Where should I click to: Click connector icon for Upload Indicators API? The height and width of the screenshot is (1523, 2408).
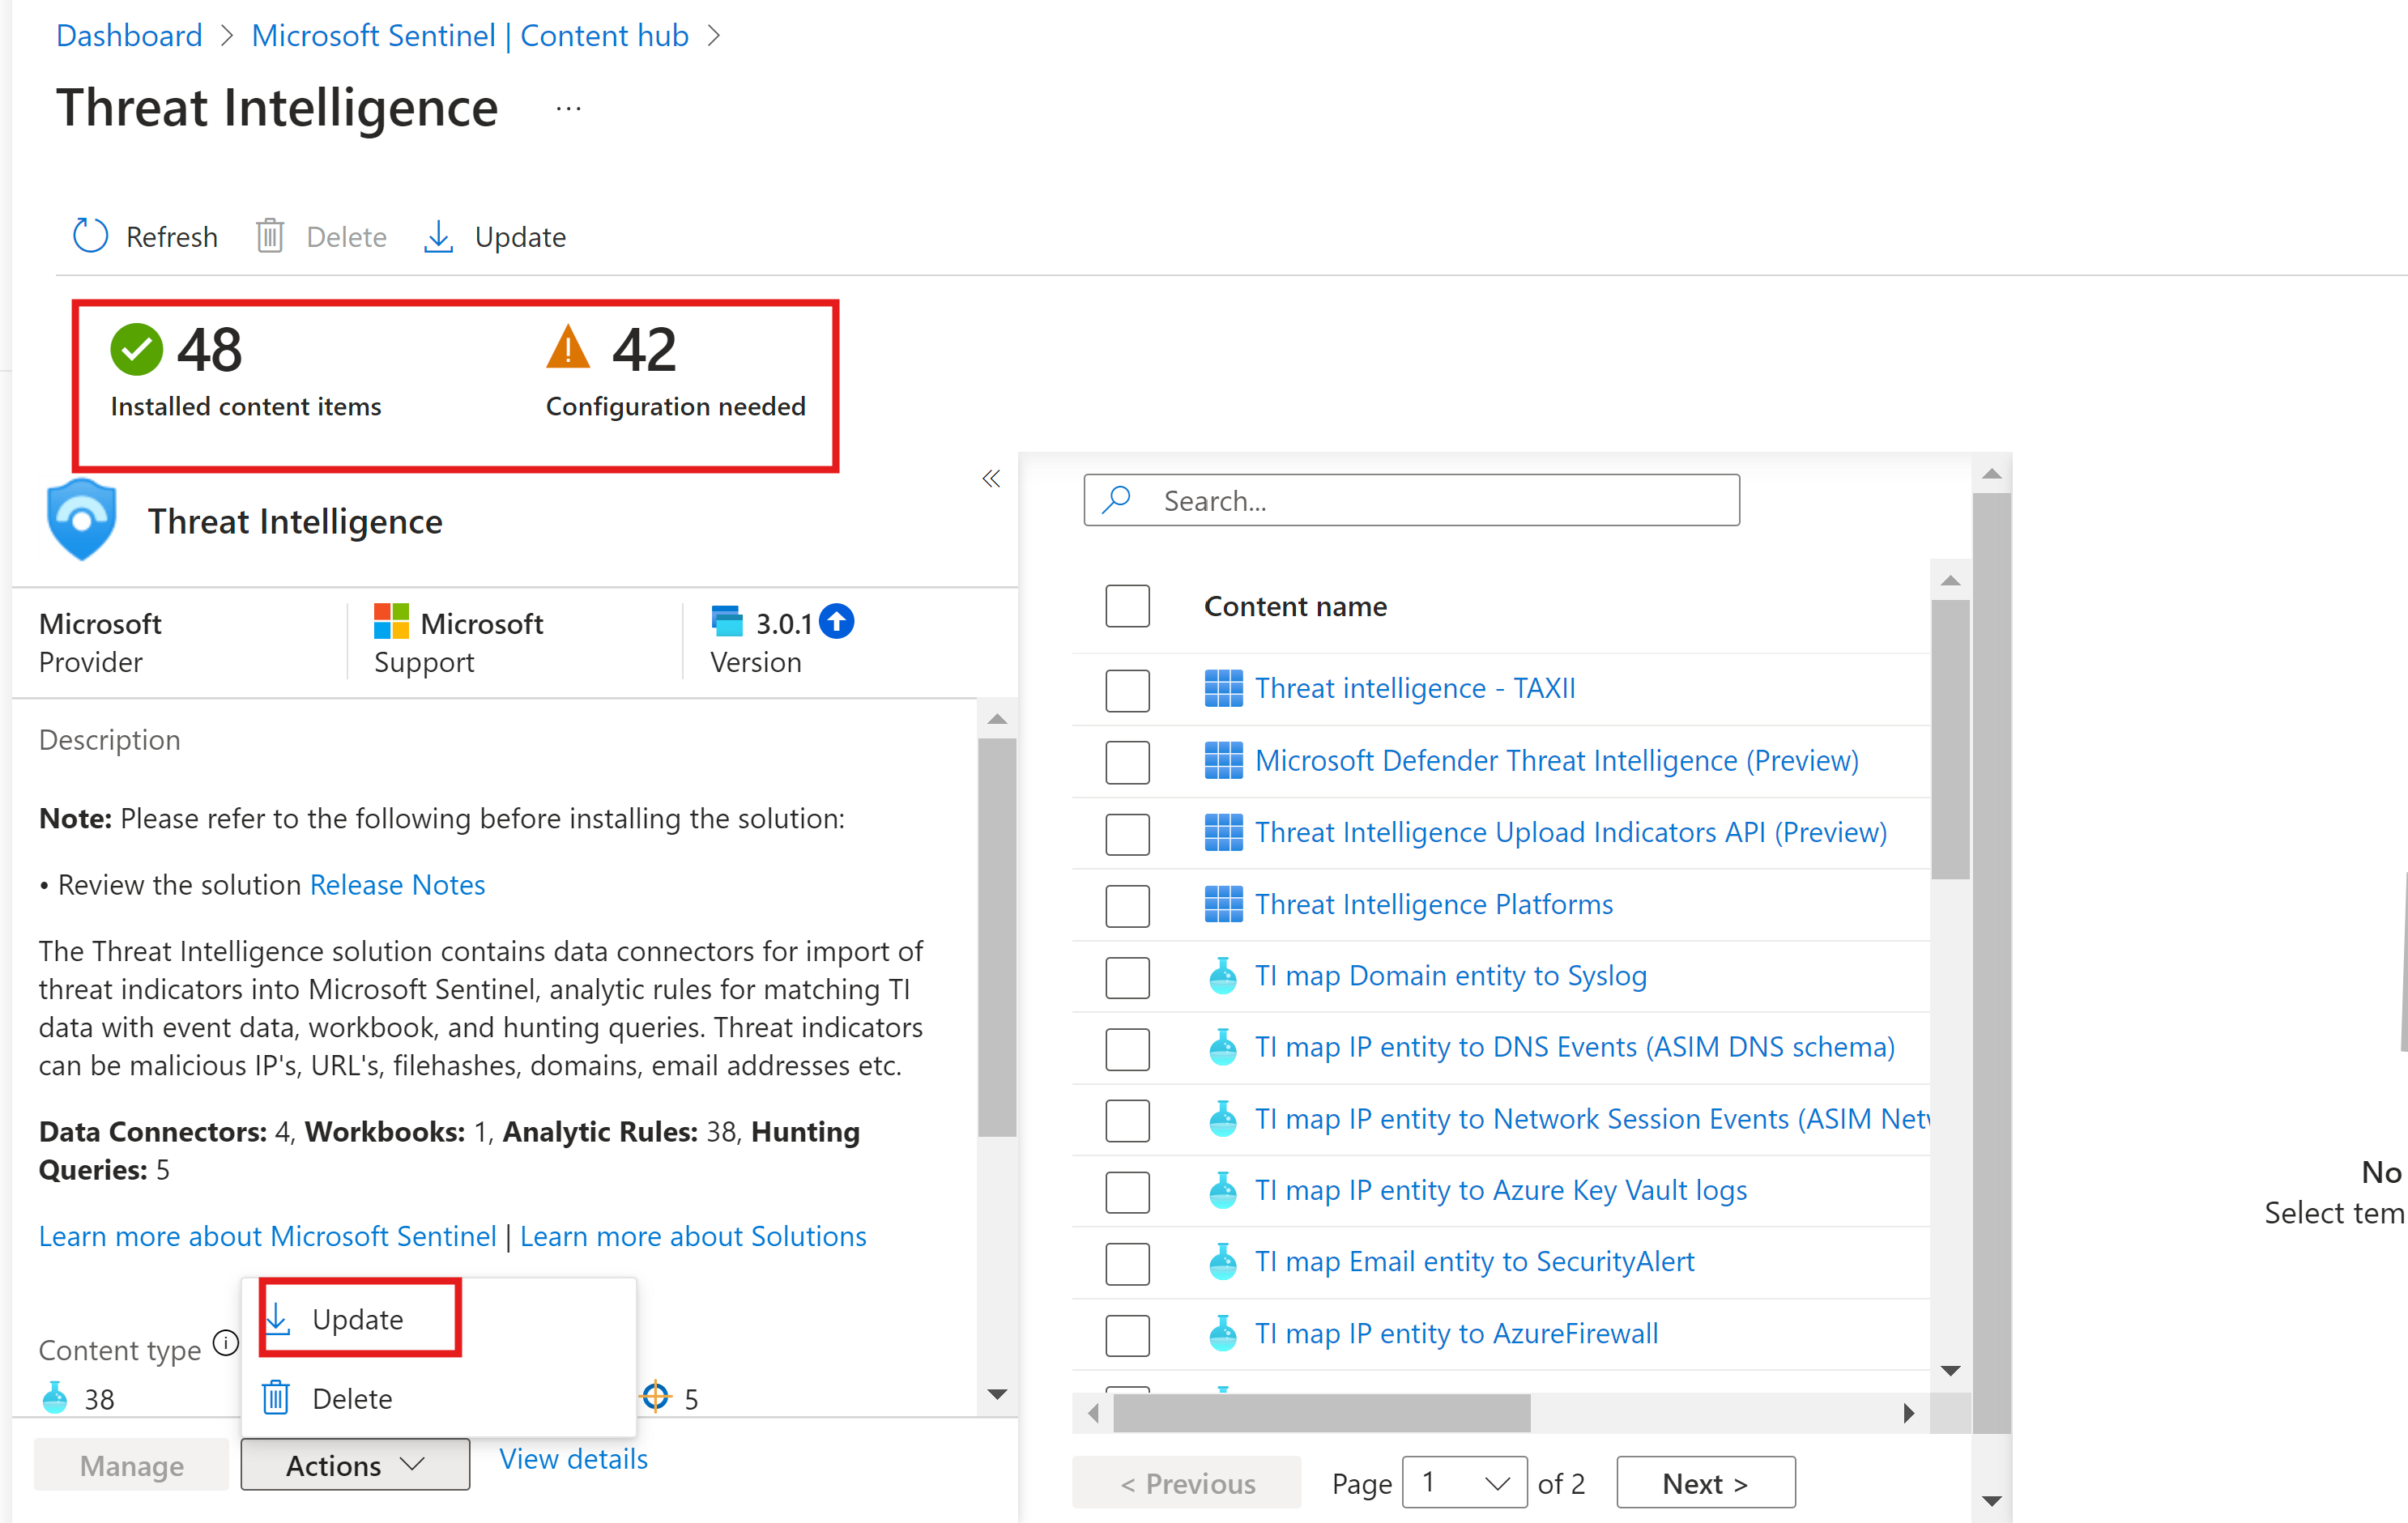tap(1223, 832)
